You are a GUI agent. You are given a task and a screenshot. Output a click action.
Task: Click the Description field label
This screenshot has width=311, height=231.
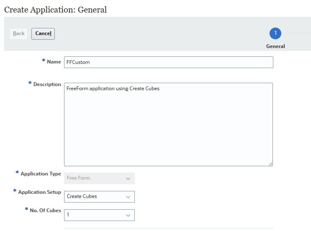pyautogui.click(x=47, y=84)
